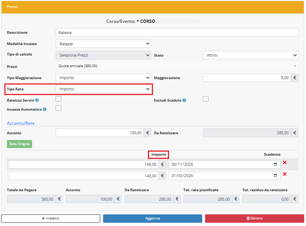The width and height of the screenshot is (306, 226).
Task: Tick the Escludi Scadute checkbox
Action: click(x=206, y=99)
